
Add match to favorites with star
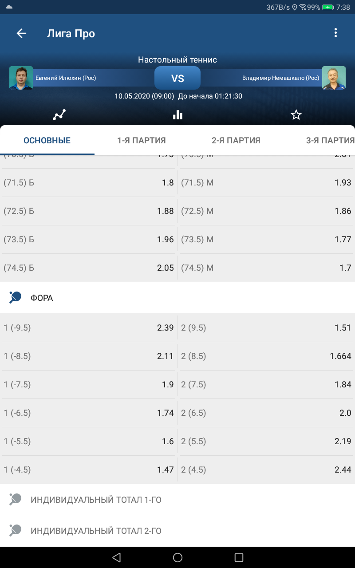pos(296,115)
